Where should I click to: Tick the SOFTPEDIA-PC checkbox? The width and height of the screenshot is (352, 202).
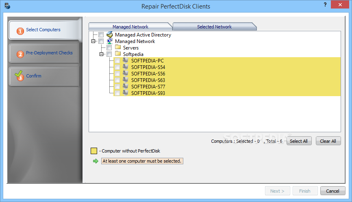click(117, 61)
